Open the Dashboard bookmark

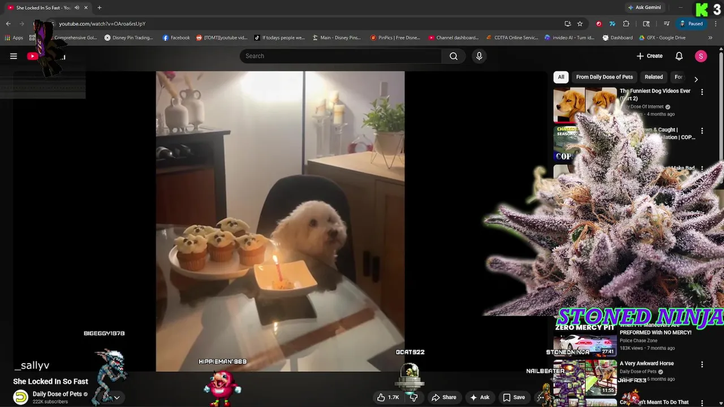[x=617, y=38]
